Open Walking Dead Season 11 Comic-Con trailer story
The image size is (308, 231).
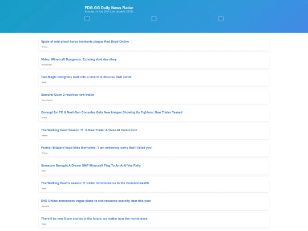pos(89,130)
